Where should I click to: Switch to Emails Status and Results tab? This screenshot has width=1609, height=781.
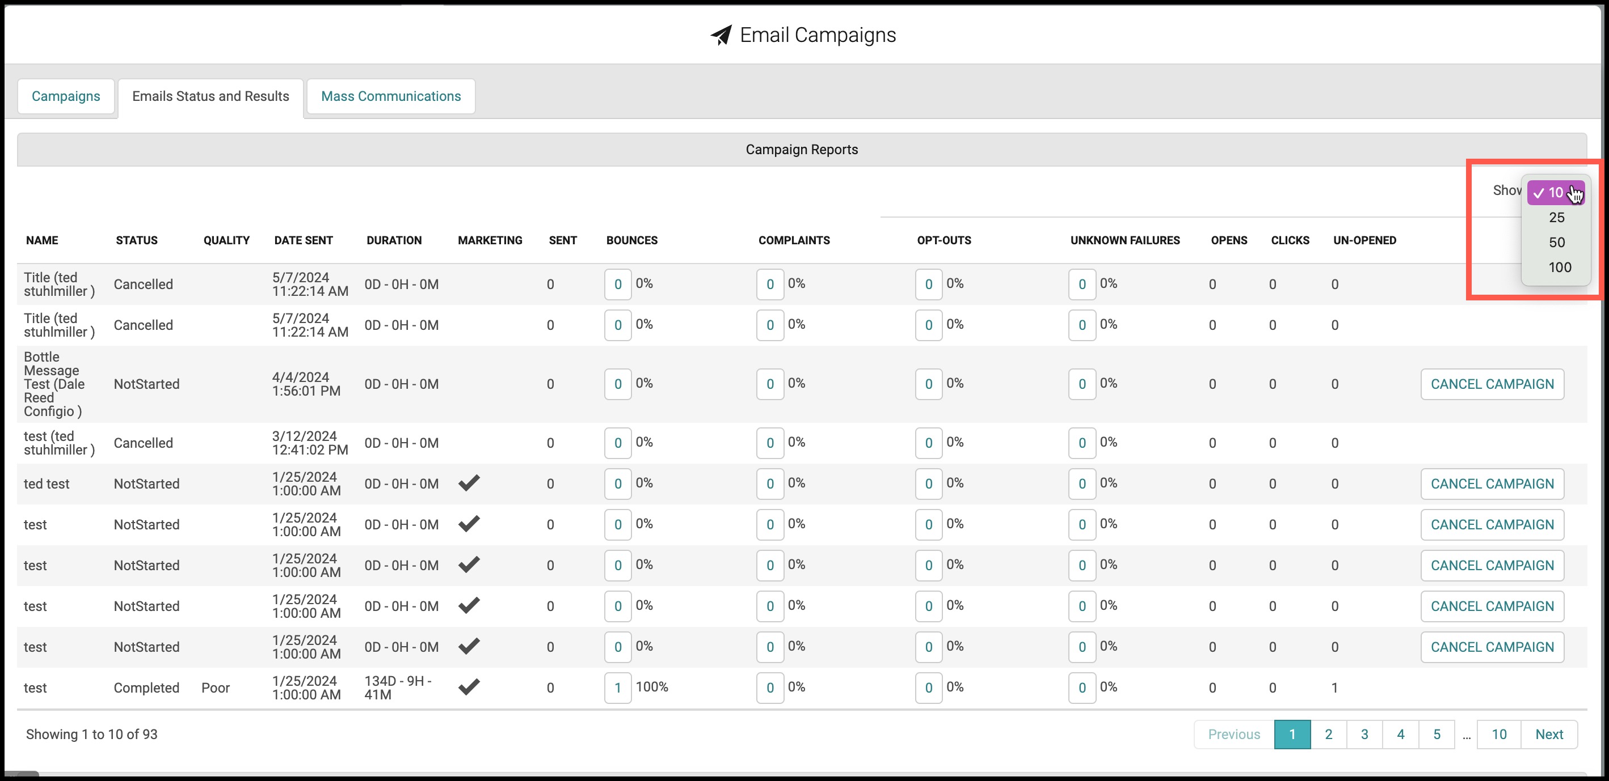click(210, 96)
